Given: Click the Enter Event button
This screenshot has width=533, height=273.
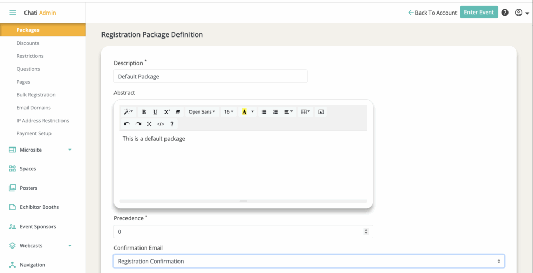Looking at the screenshot, I should 478,13.
